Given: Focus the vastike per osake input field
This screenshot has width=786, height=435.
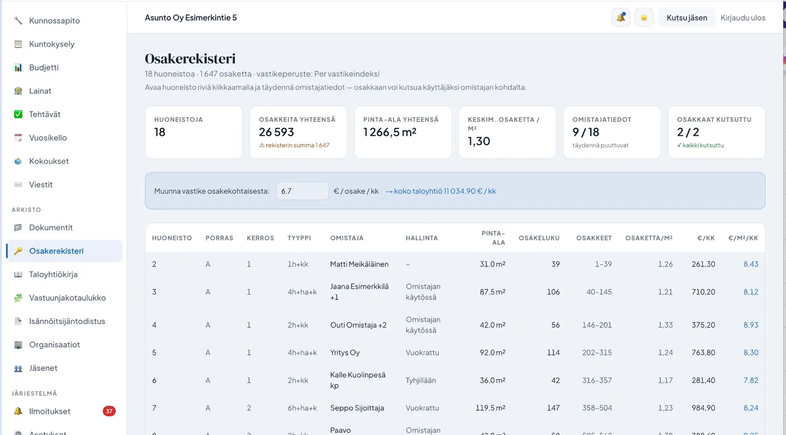Looking at the screenshot, I should pos(302,191).
